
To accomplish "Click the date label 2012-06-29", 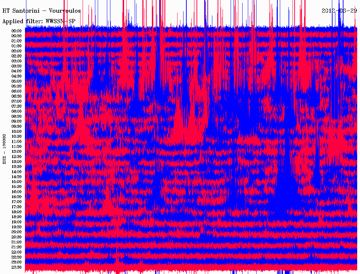I will [x=339, y=11].
